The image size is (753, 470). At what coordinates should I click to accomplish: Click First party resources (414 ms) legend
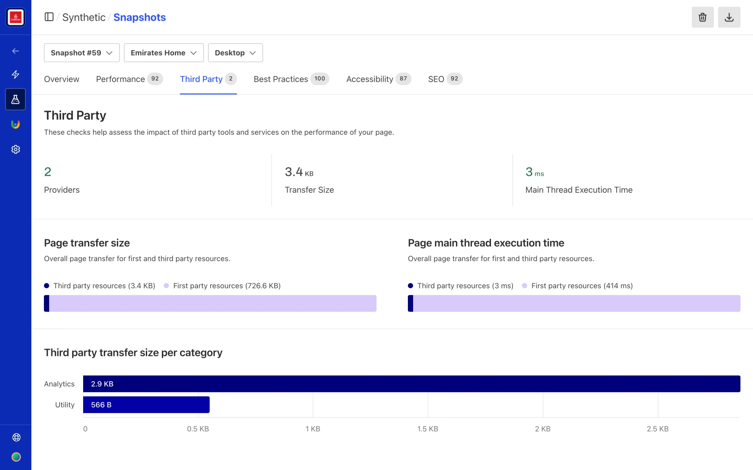point(577,286)
